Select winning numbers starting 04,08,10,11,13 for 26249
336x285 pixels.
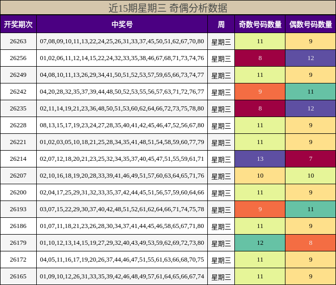[x=122, y=75]
